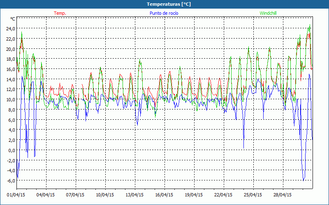Screen dimensions: 329x205
Task: Click the Temperaturas [°C] title bar
Action: [164, 4]
